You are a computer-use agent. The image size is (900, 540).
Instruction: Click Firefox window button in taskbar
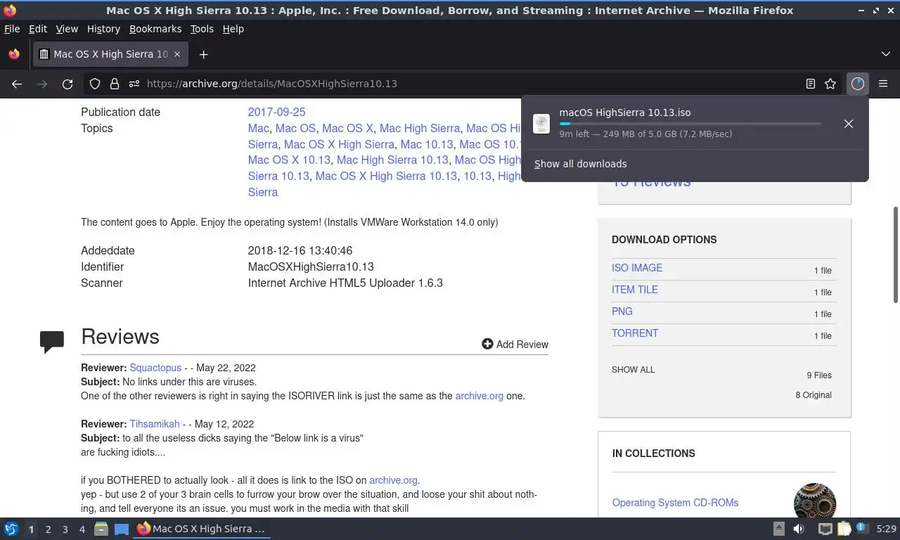click(202, 529)
